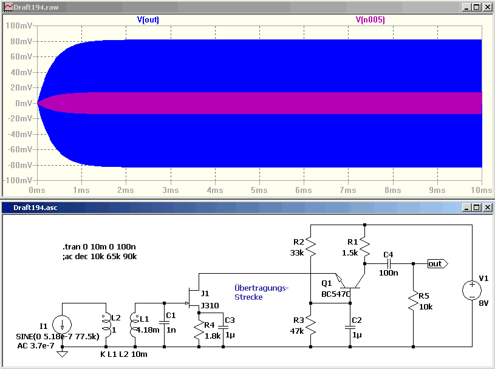This screenshot has width=495, height=369.
Task: Click the .tran 0 10m 0 100n directive
Action: click(x=99, y=246)
